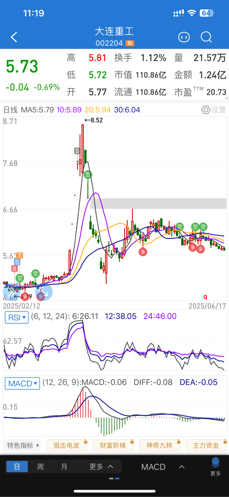Expand stock details corner triangle

pyautogui.click(x=227, y=97)
